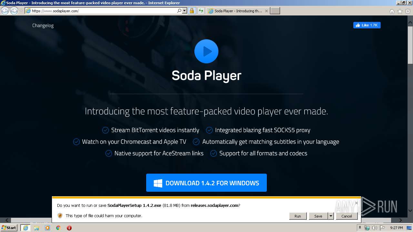Image resolution: width=413 pixels, height=232 pixels.
Task: Click the Action Center flag icon
Action: coord(382,228)
